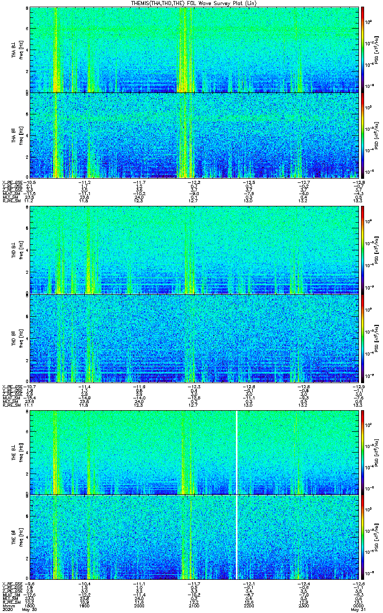383x613 pixels.
Task: Click THD X_RE_GSE value -12.3
Action: click(x=194, y=386)
